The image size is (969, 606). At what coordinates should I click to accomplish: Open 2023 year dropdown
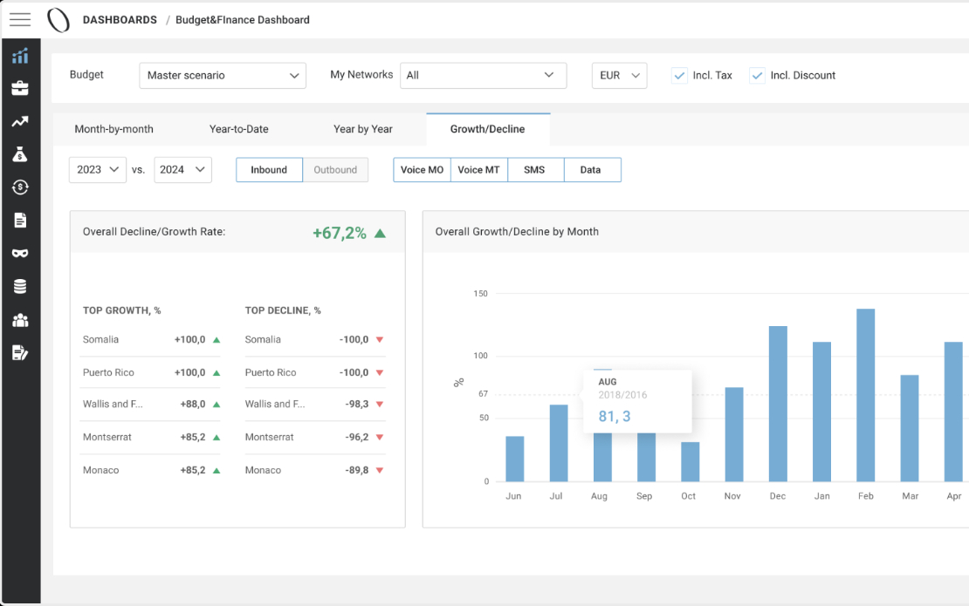point(98,170)
